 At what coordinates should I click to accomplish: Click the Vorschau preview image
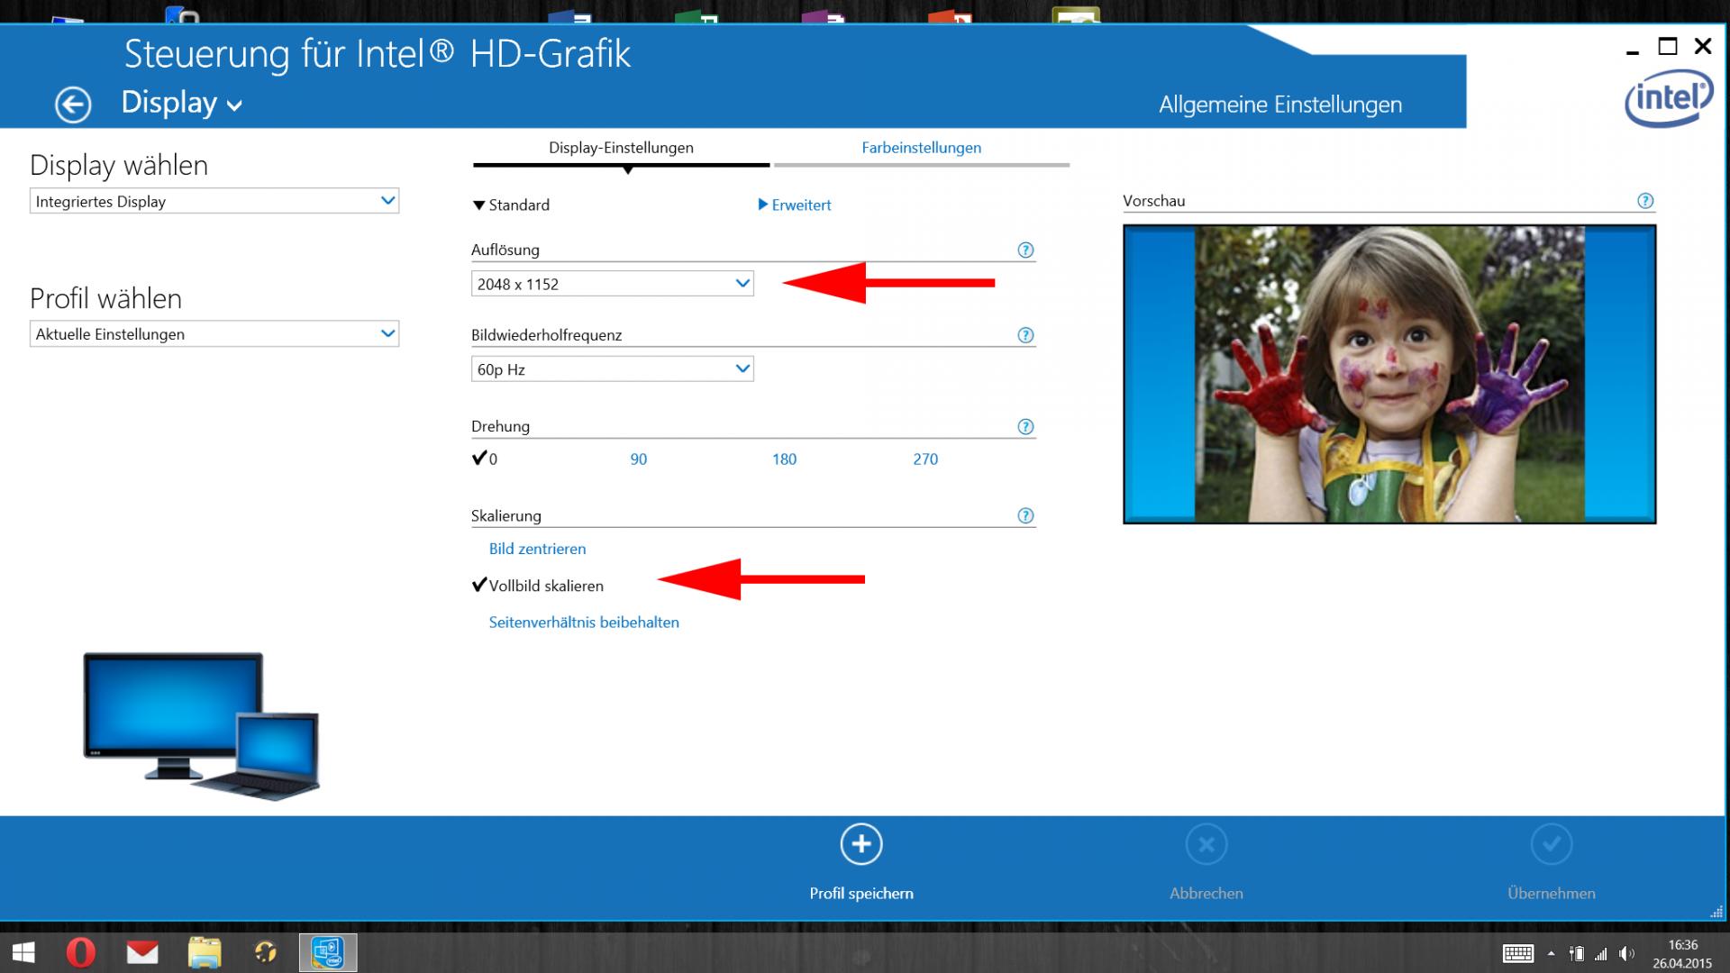click(x=1389, y=374)
